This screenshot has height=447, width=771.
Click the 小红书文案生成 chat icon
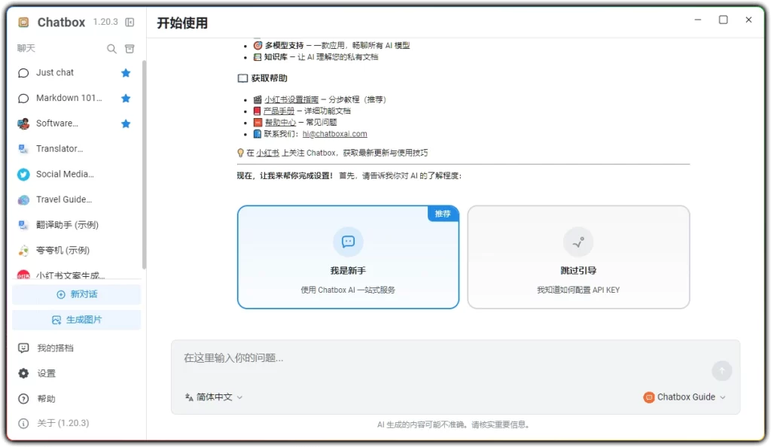pos(23,275)
